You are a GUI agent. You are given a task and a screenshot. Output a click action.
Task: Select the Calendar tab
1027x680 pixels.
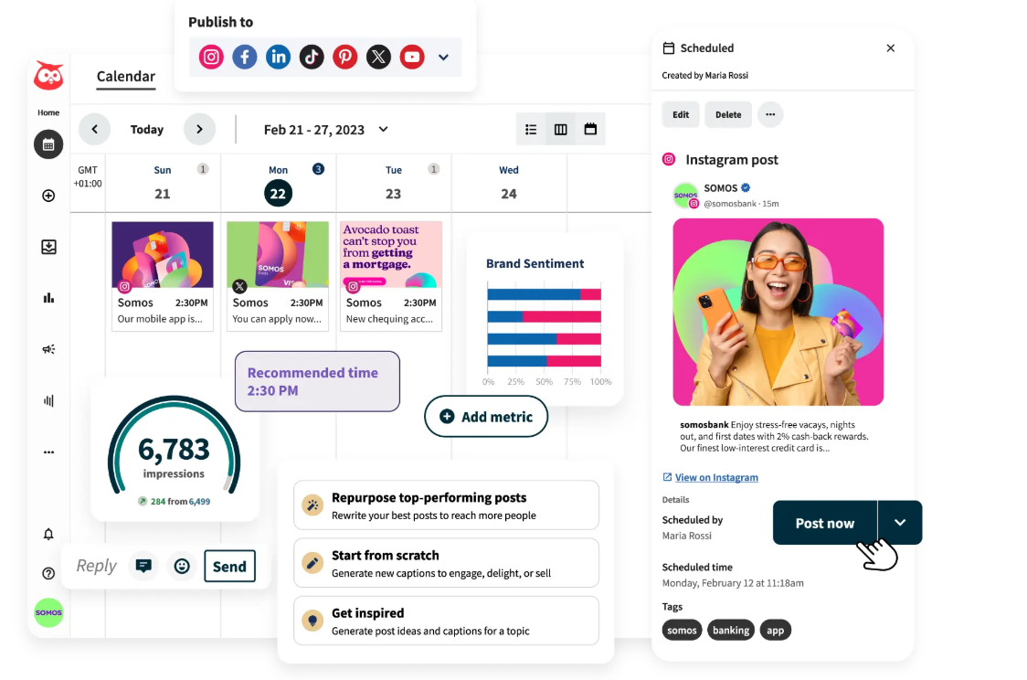[126, 77]
